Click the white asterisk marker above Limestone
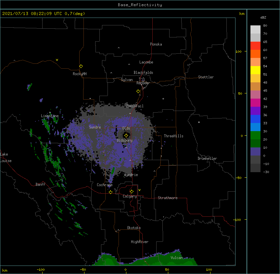The width and height of the screenshot is (280, 274). tap(50, 113)
